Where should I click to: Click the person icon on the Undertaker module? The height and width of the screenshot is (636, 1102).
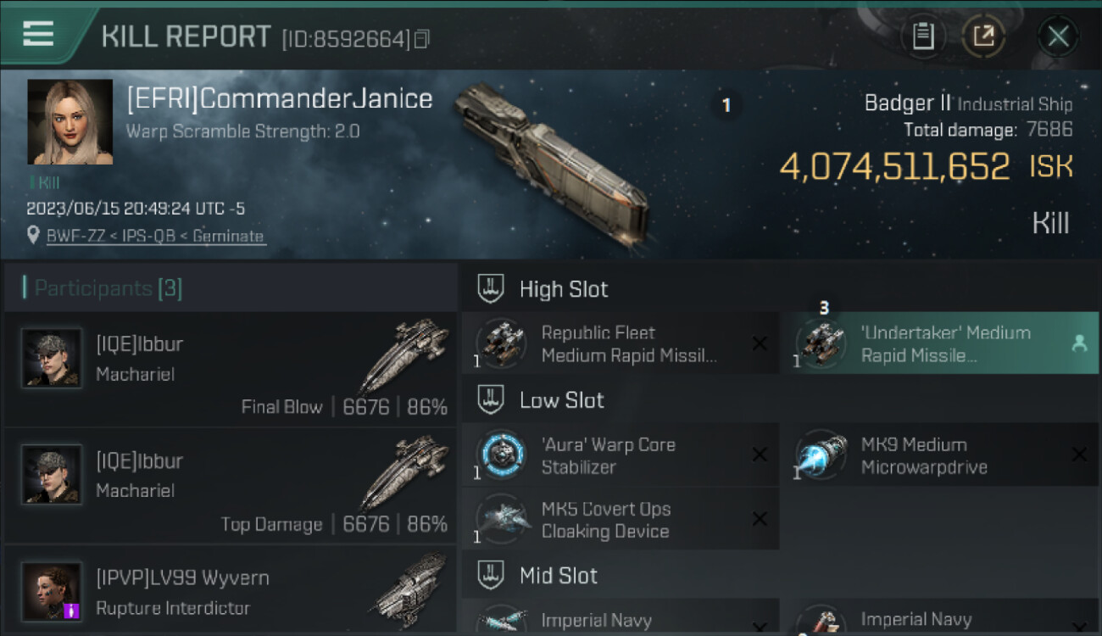click(1079, 343)
